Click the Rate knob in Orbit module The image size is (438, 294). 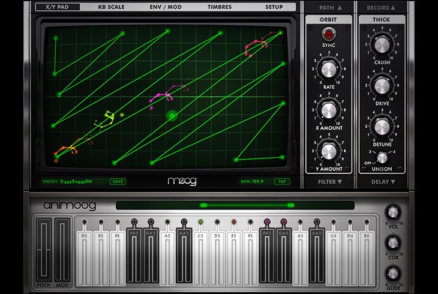coord(328,70)
